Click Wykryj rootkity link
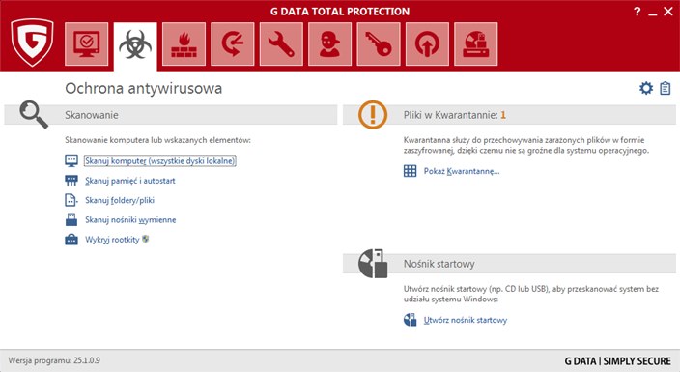This screenshot has height=372, width=680. pos(112,240)
